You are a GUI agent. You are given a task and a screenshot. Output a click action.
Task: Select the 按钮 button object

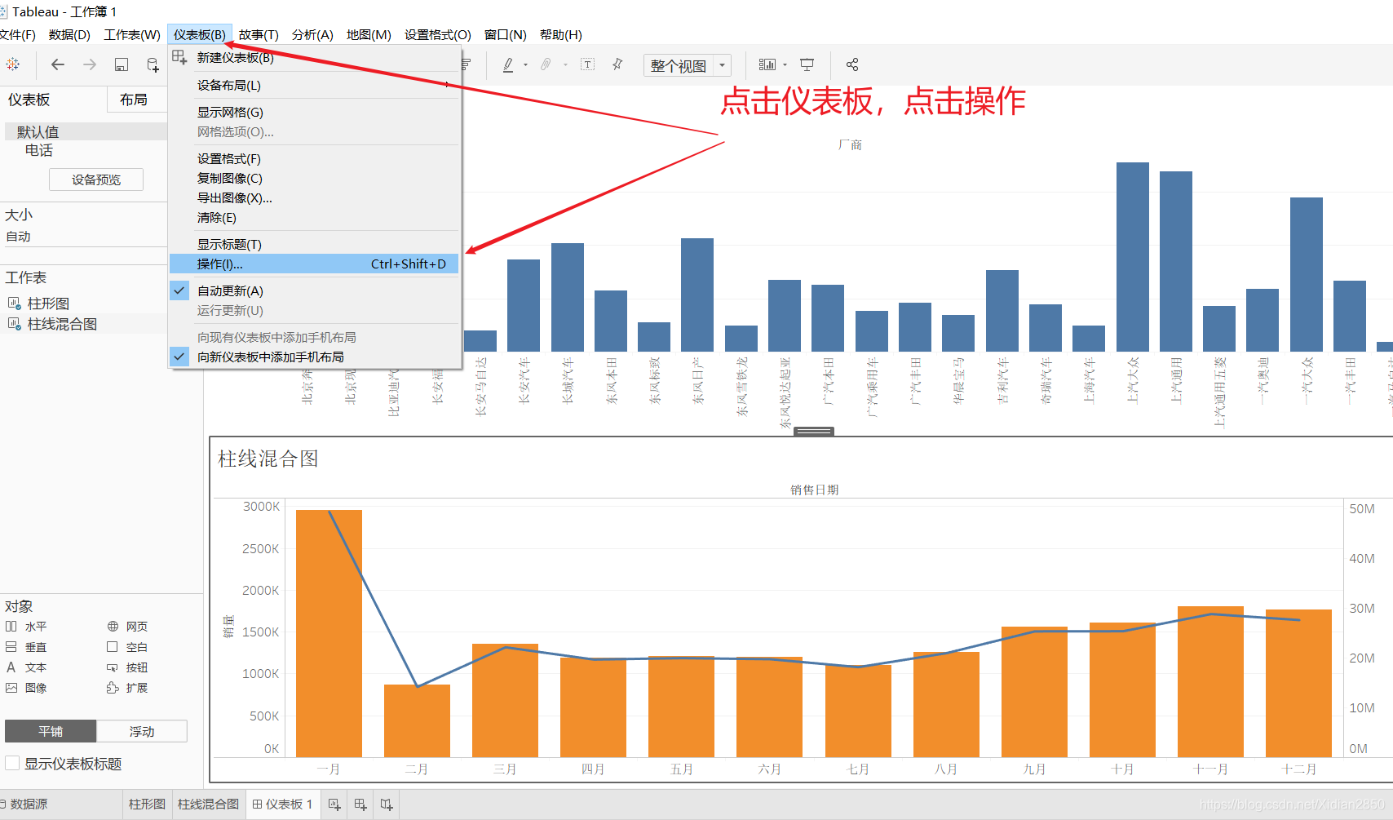point(127,667)
